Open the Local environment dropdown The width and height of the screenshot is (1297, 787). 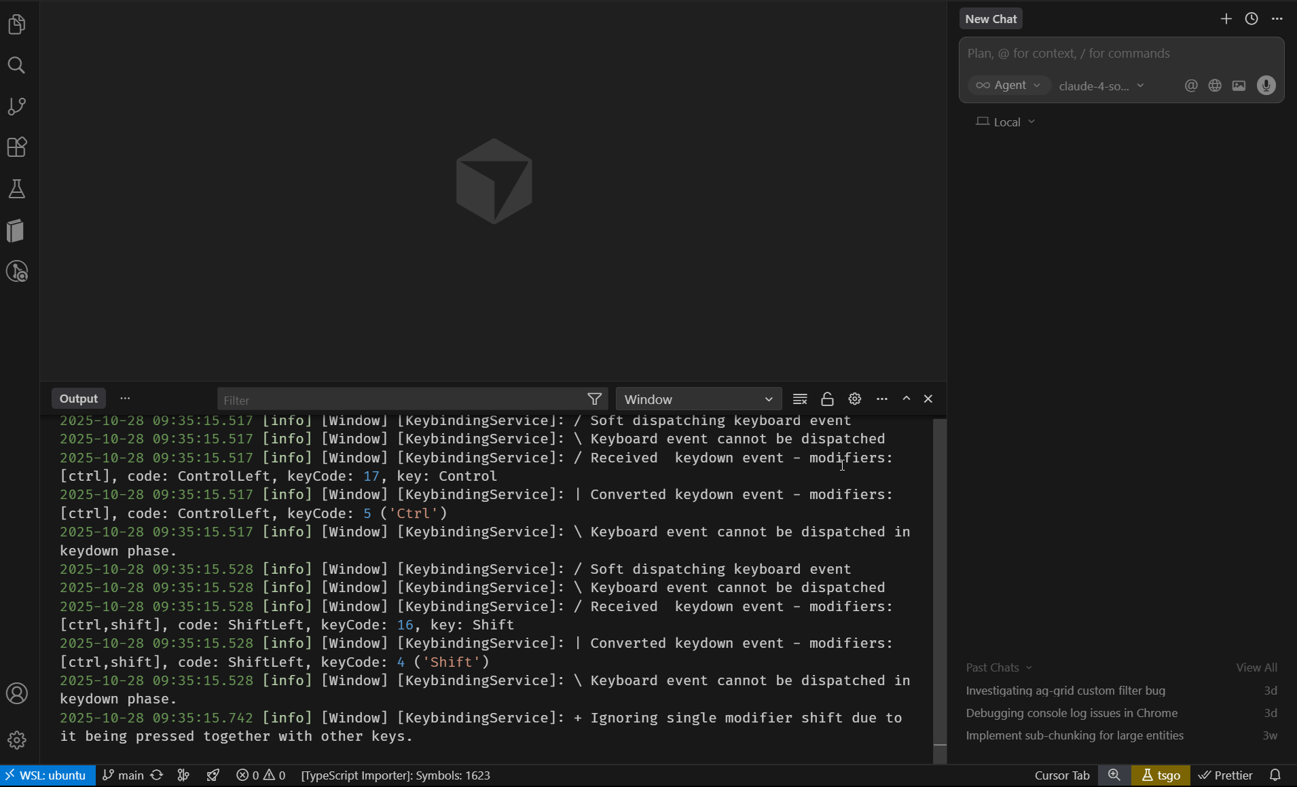[1006, 122]
